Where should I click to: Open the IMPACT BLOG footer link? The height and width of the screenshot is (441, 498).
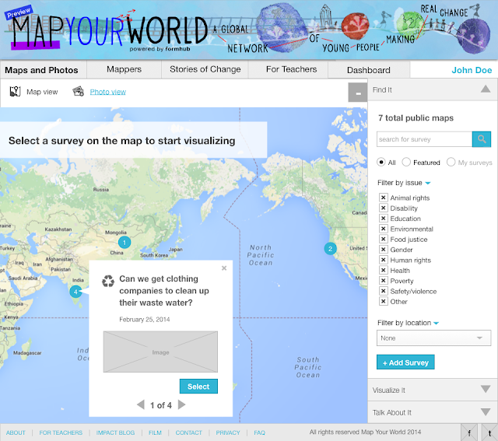click(115, 432)
